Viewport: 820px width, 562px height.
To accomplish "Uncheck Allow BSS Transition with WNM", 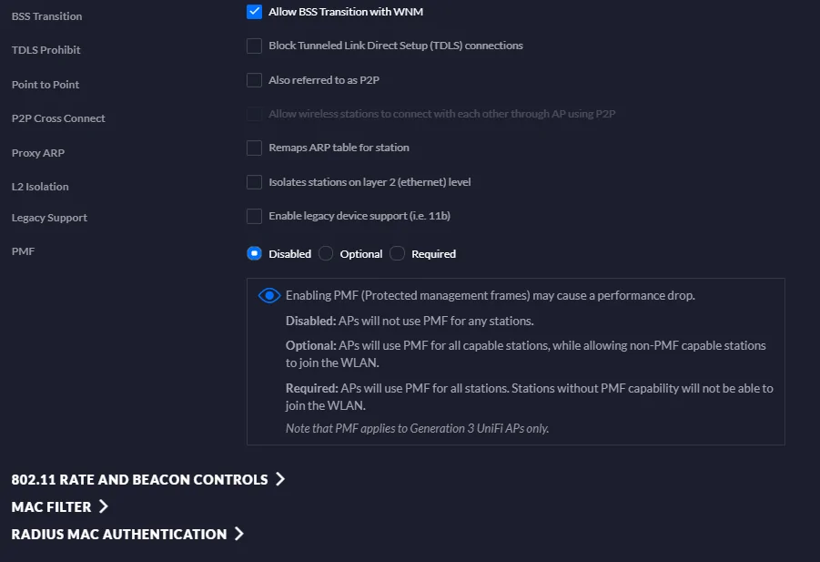I will [254, 12].
